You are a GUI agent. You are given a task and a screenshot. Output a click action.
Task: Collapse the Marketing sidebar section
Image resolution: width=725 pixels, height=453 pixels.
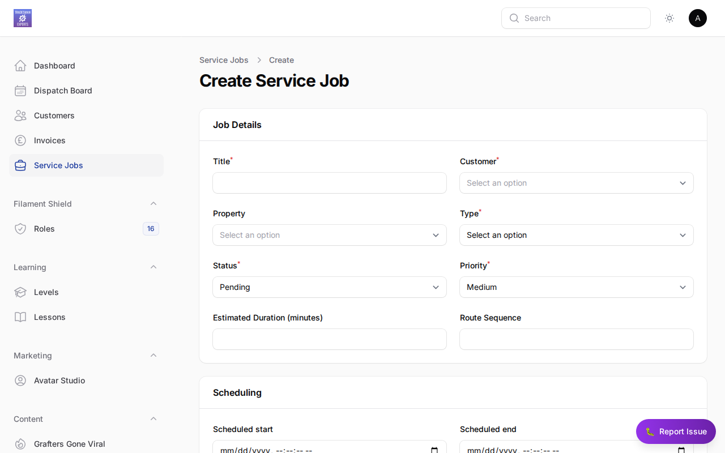point(153,355)
